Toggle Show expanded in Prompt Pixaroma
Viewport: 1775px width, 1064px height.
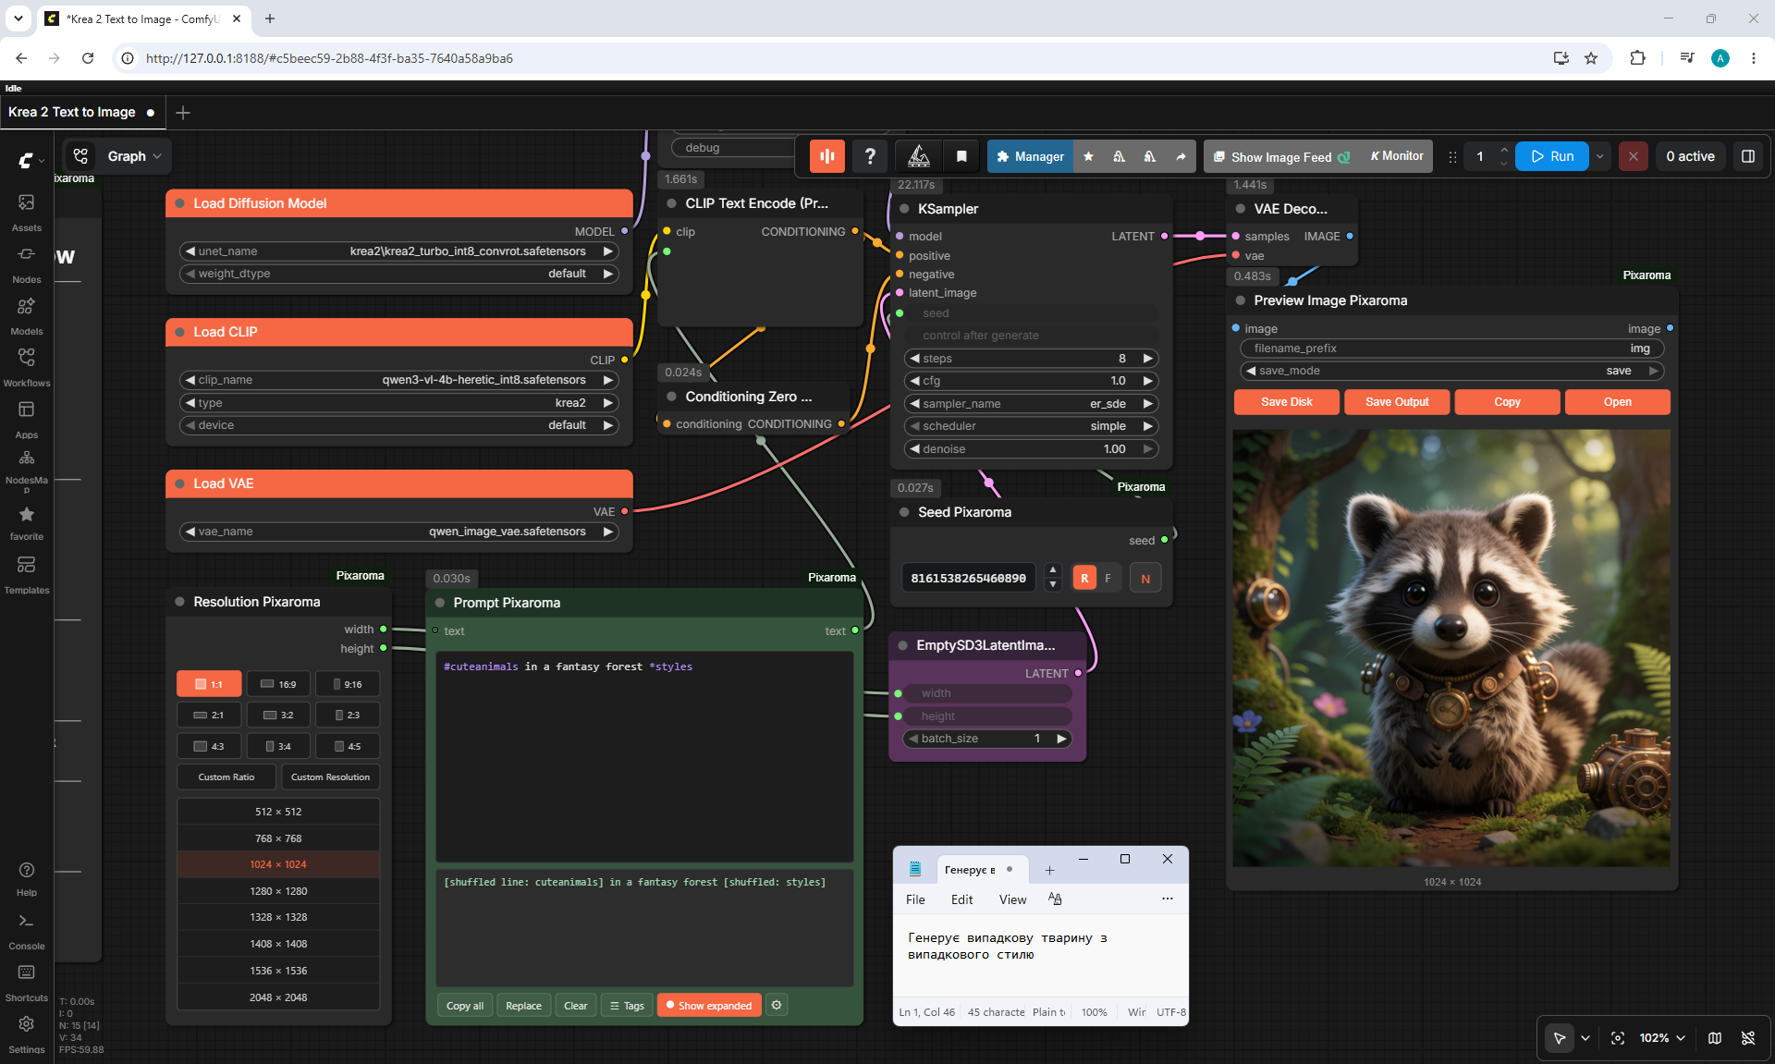point(709,1006)
